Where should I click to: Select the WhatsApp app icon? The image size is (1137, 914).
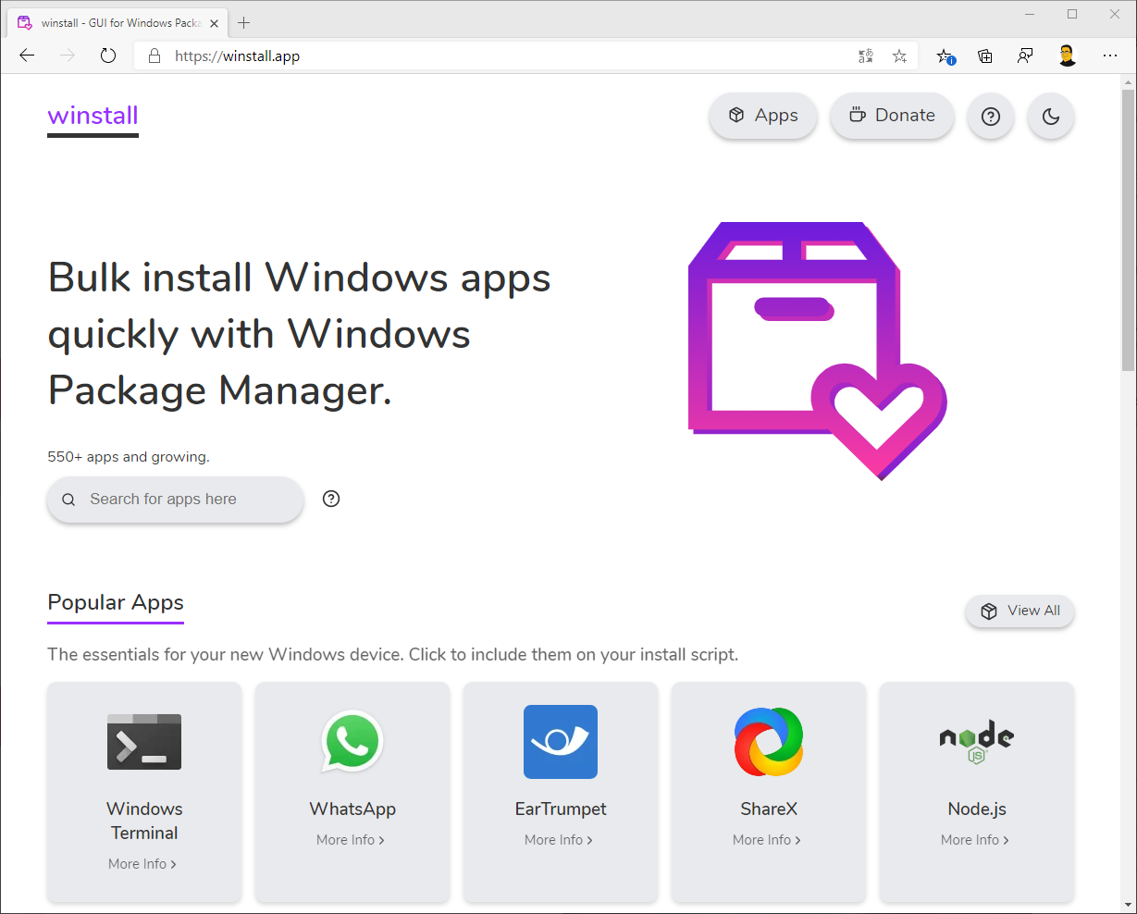pyautogui.click(x=352, y=742)
